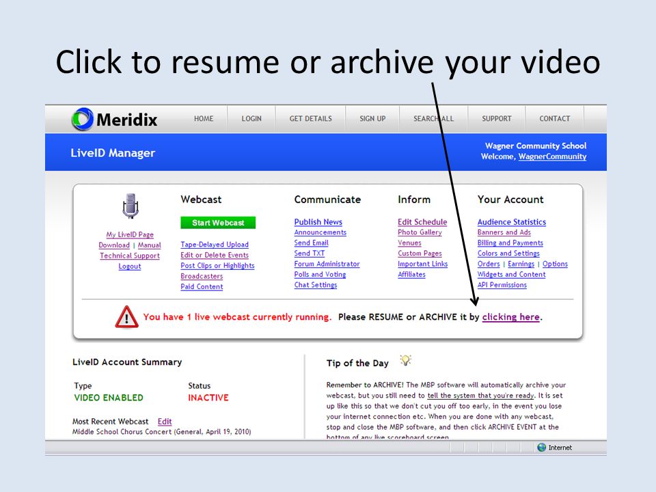Open the Widgets and Content link

(512, 275)
